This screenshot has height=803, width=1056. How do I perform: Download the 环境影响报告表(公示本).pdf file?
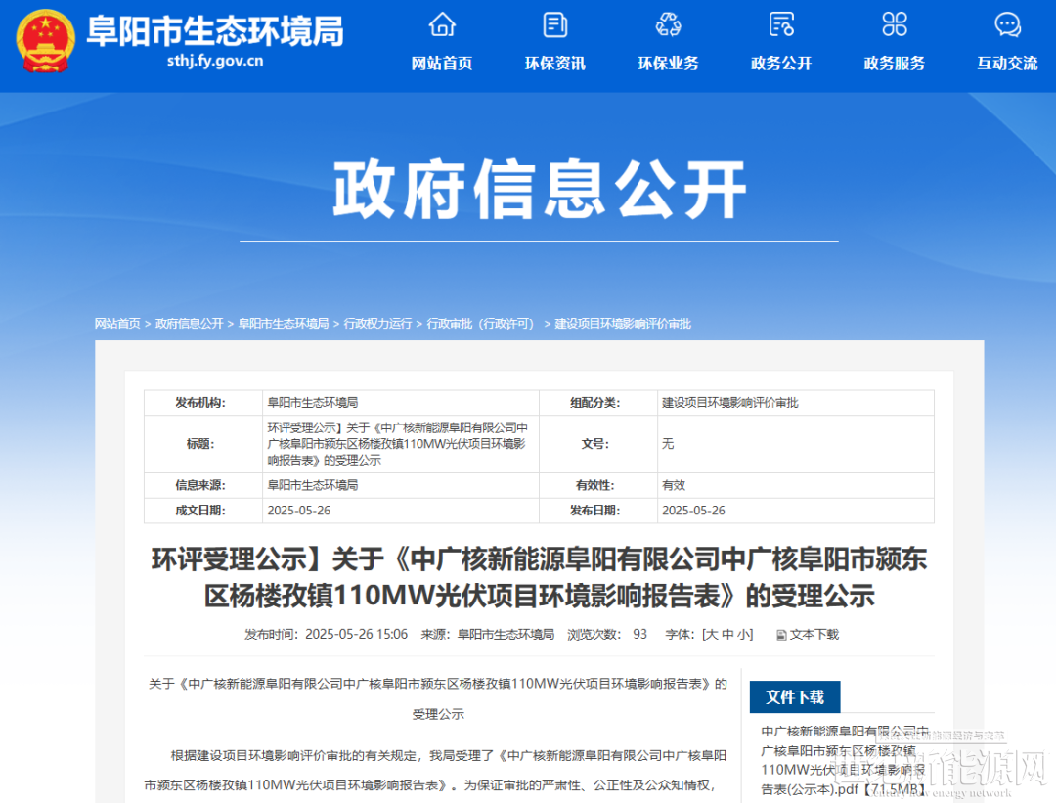coord(845,761)
